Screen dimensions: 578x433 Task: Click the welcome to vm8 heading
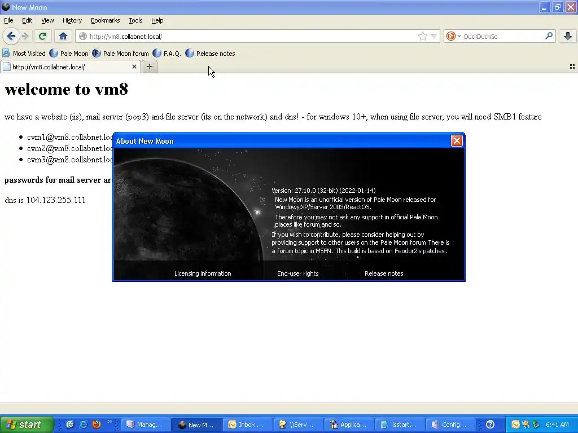67,89
